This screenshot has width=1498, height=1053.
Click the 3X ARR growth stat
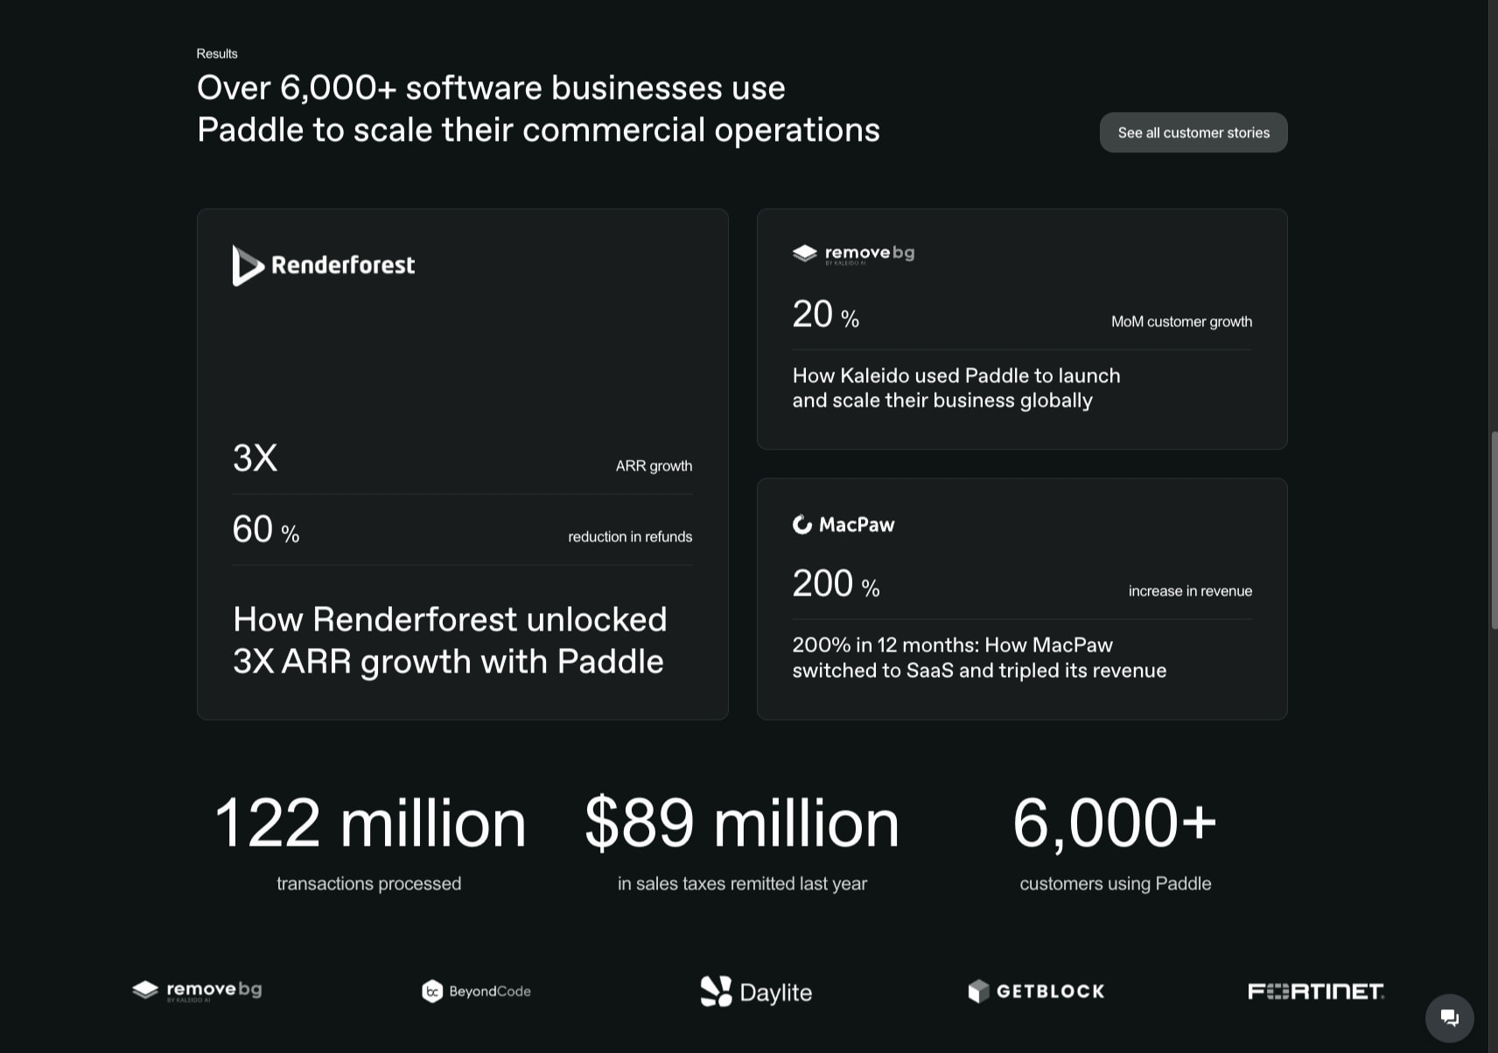tap(255, 457)
